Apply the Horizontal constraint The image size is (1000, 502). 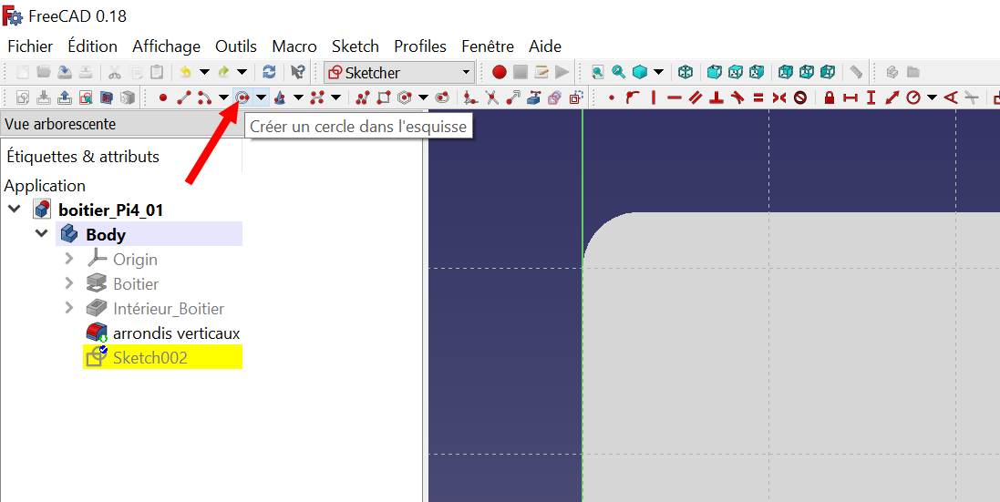coord(674,98)
